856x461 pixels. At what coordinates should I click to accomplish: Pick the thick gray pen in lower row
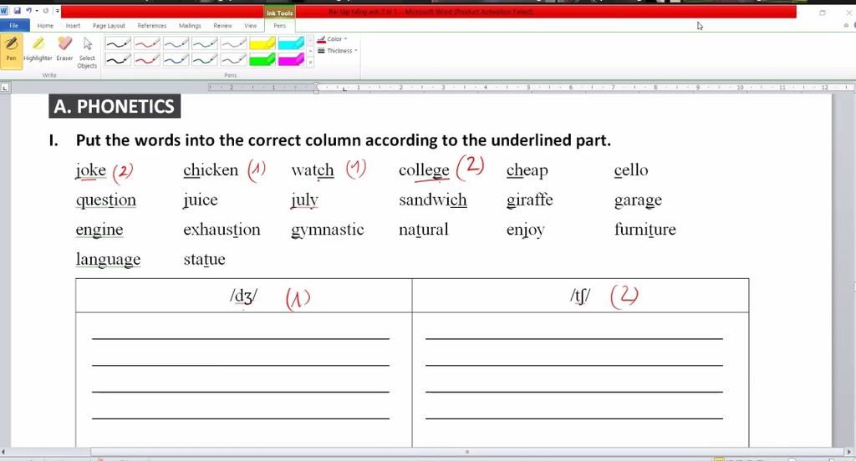coord(234,59)
